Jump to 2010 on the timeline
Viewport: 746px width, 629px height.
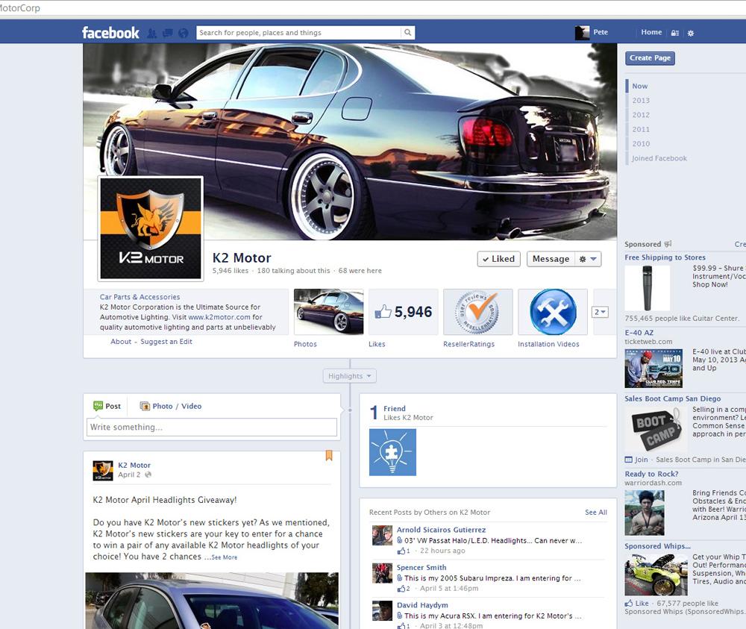[x=640, y=144]
